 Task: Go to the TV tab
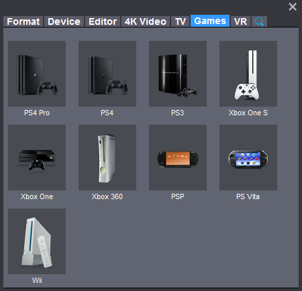(x=181, y=21)
